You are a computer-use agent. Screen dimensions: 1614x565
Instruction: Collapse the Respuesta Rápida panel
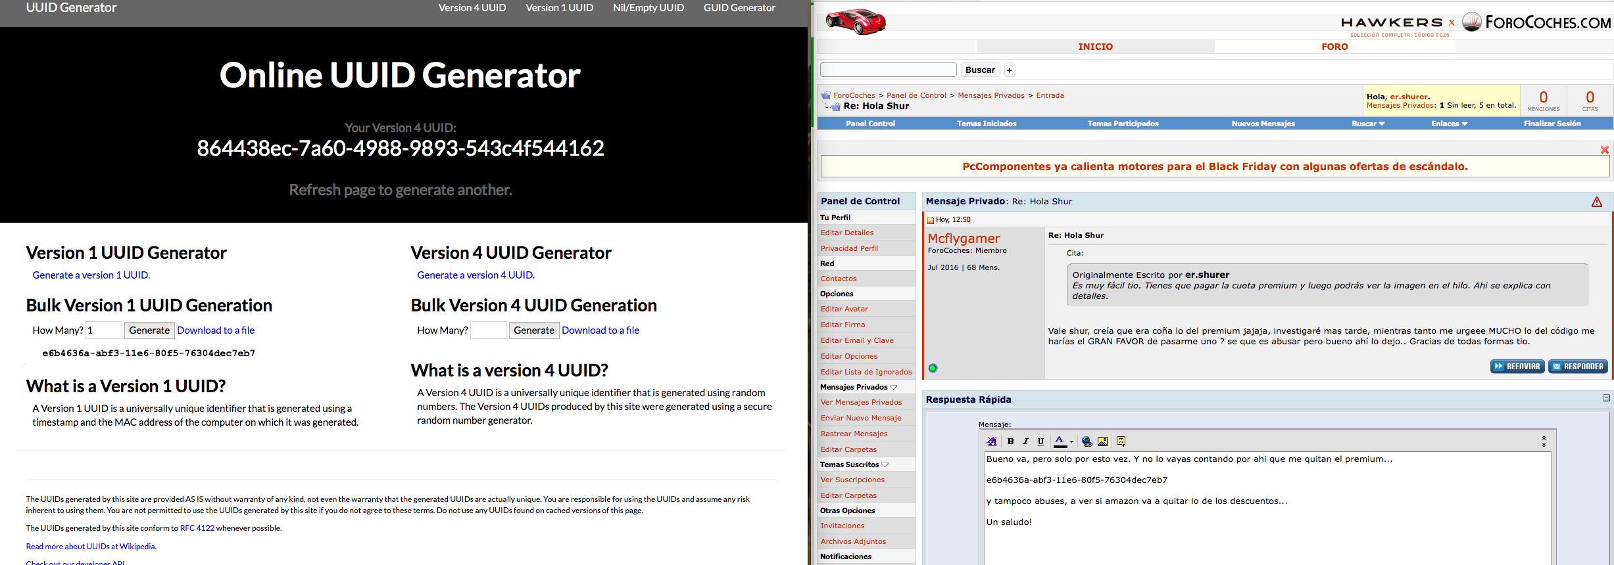[1606, 398]
